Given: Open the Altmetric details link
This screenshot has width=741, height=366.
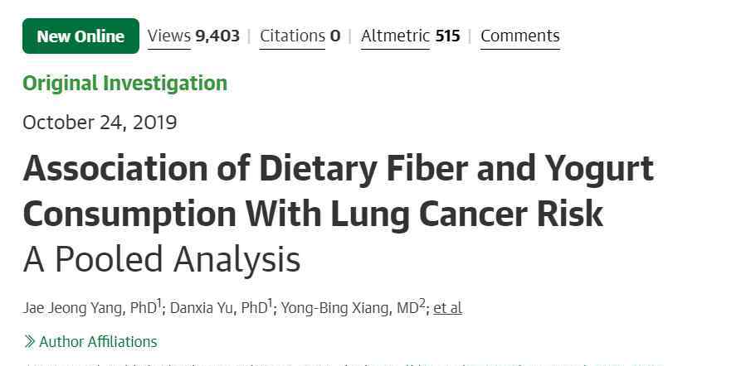Looking at the screenshot, I should [x=396, y=36].
